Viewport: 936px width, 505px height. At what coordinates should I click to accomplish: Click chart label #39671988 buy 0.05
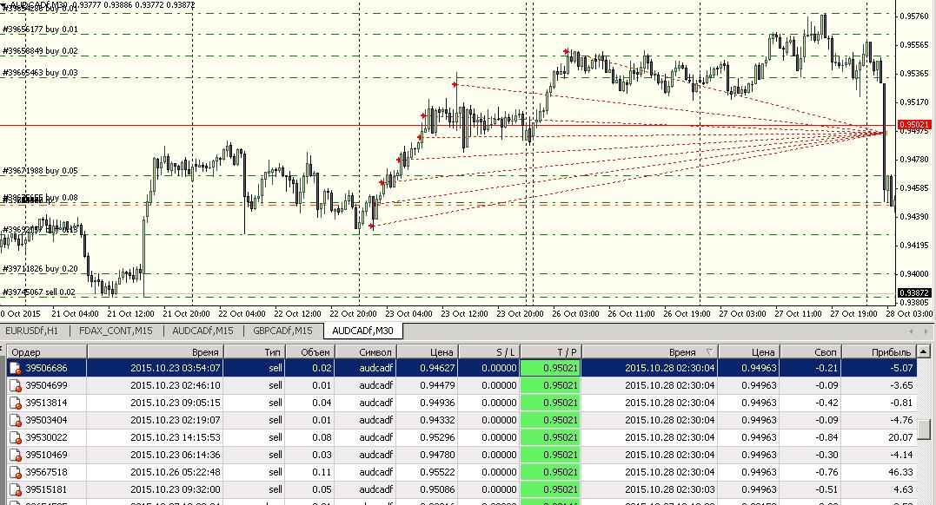click(x=40, y=171)
